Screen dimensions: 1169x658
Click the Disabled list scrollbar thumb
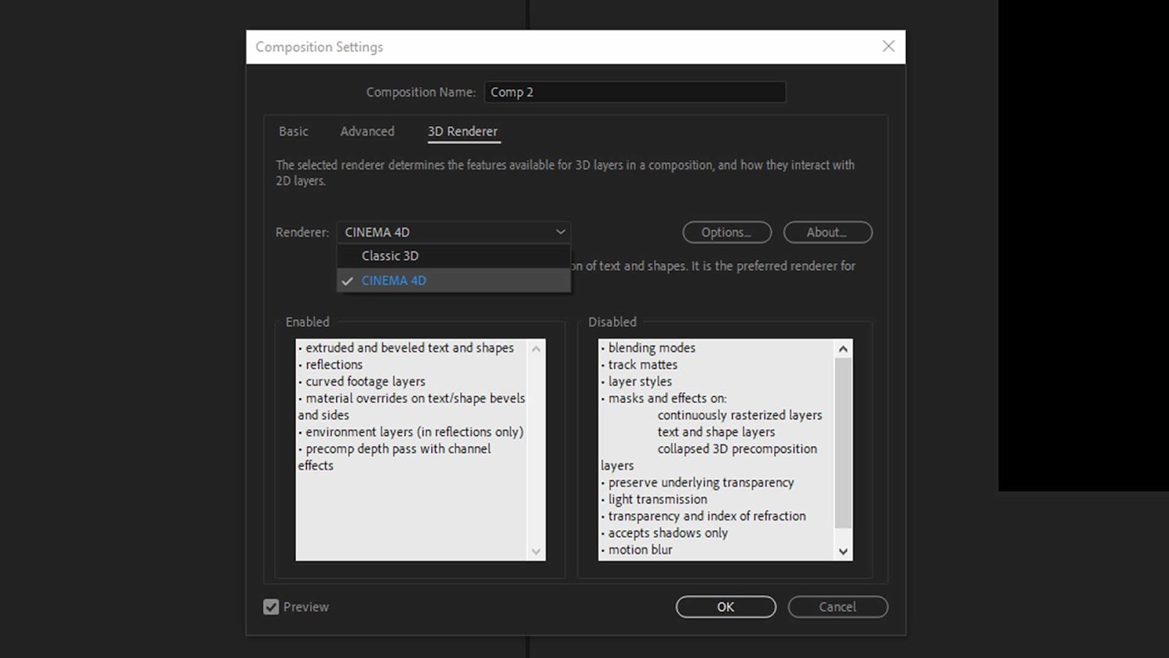(x=843, y=443)
